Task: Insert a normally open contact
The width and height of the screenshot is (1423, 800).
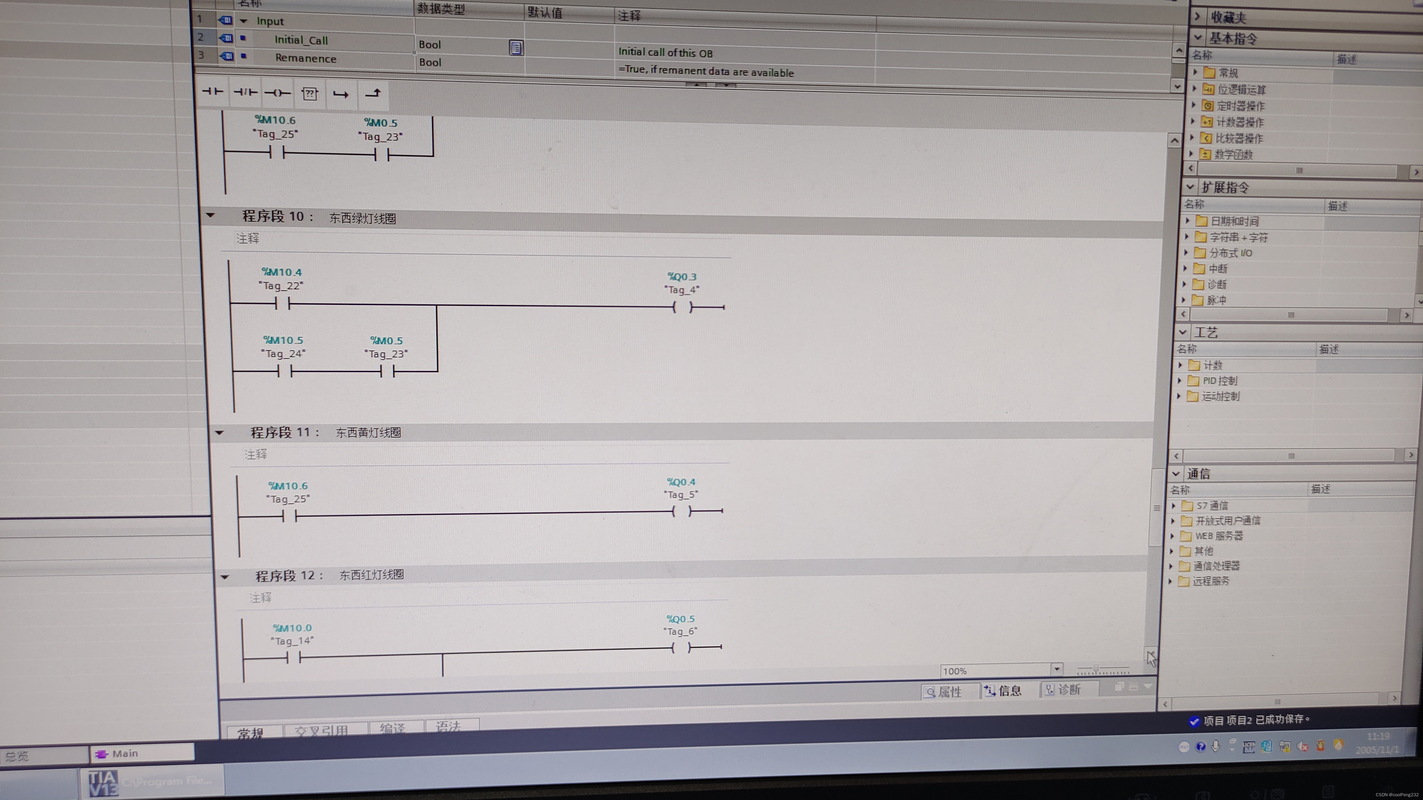Action: [x=213, y=92]
